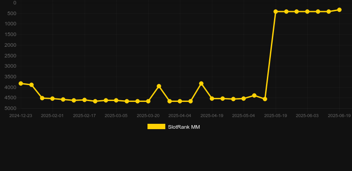This screenshot has width=352, height=171.
Task: Toggle the SlotRank MM legend label
Action: click(184, 127)
